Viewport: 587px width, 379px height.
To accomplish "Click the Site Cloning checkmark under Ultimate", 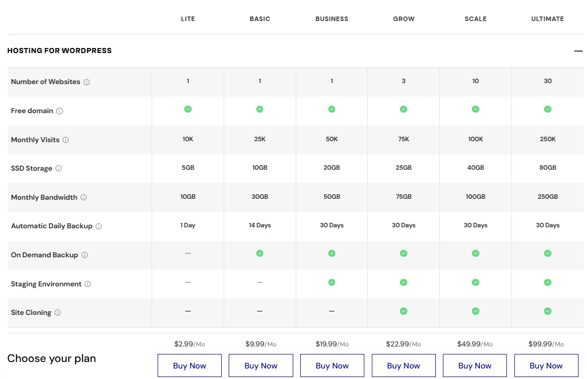I will pyautogui.click(x=547, y=311).
